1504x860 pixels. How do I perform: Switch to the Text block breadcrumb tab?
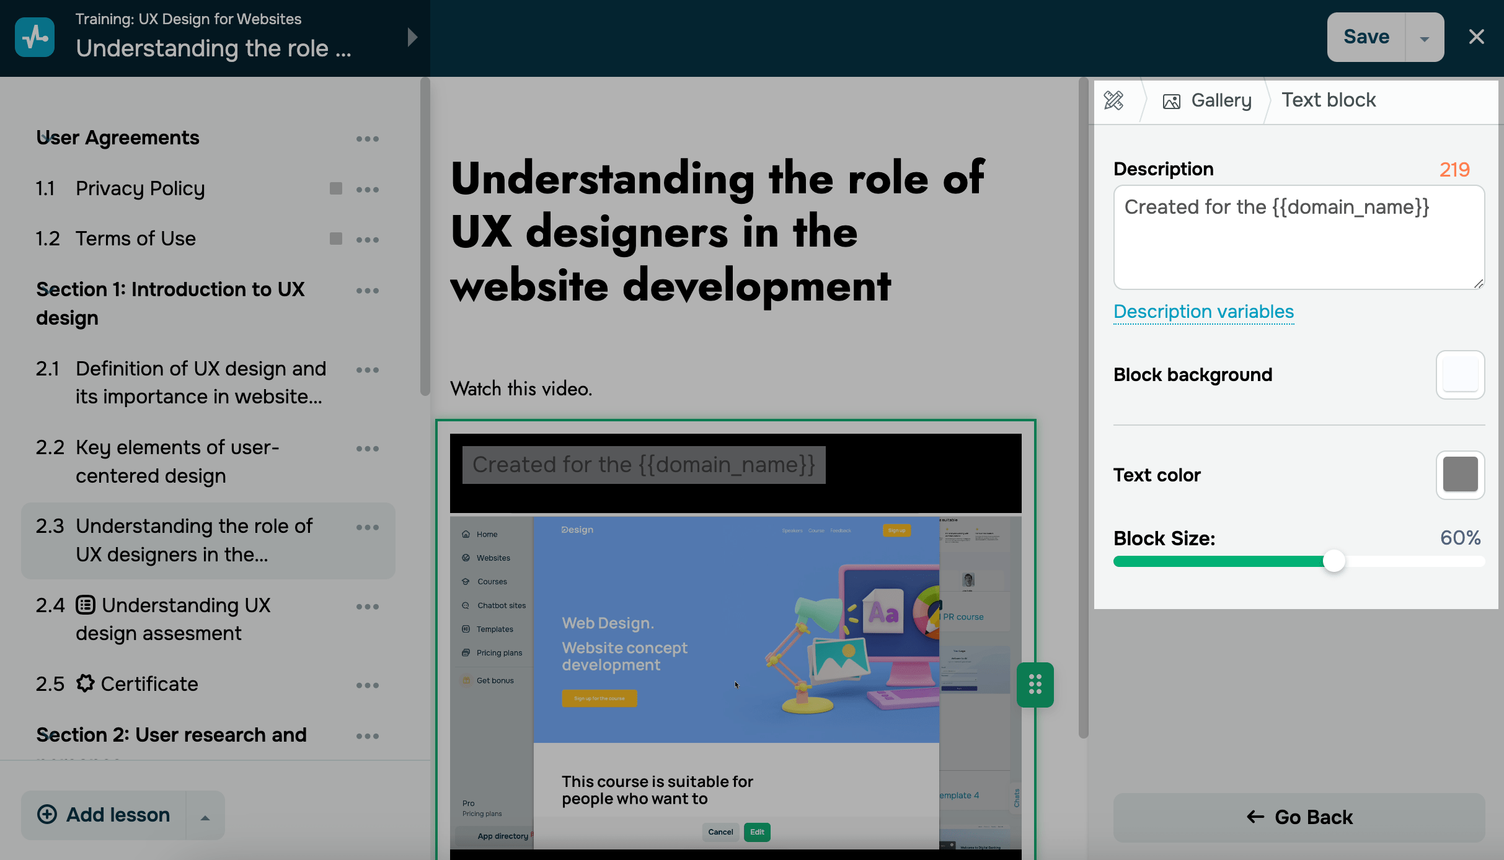(x=1329, y=100)
